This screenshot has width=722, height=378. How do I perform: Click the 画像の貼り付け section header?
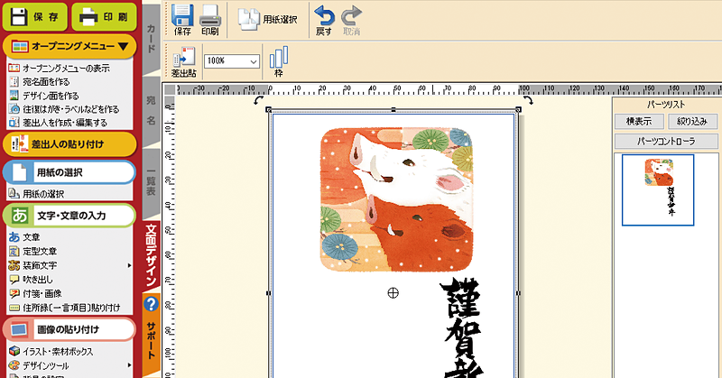click(69, 329)
